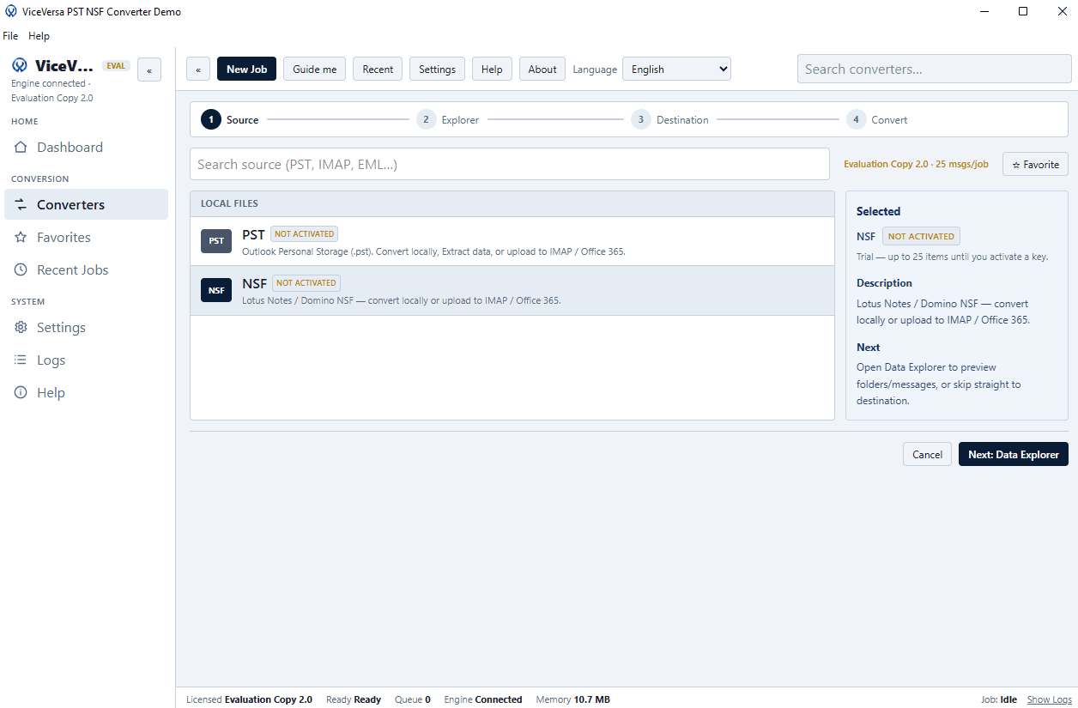Start a New Job
Image resolution: width=1078 pixels, height=708 pixels.
tap(246, 70)
